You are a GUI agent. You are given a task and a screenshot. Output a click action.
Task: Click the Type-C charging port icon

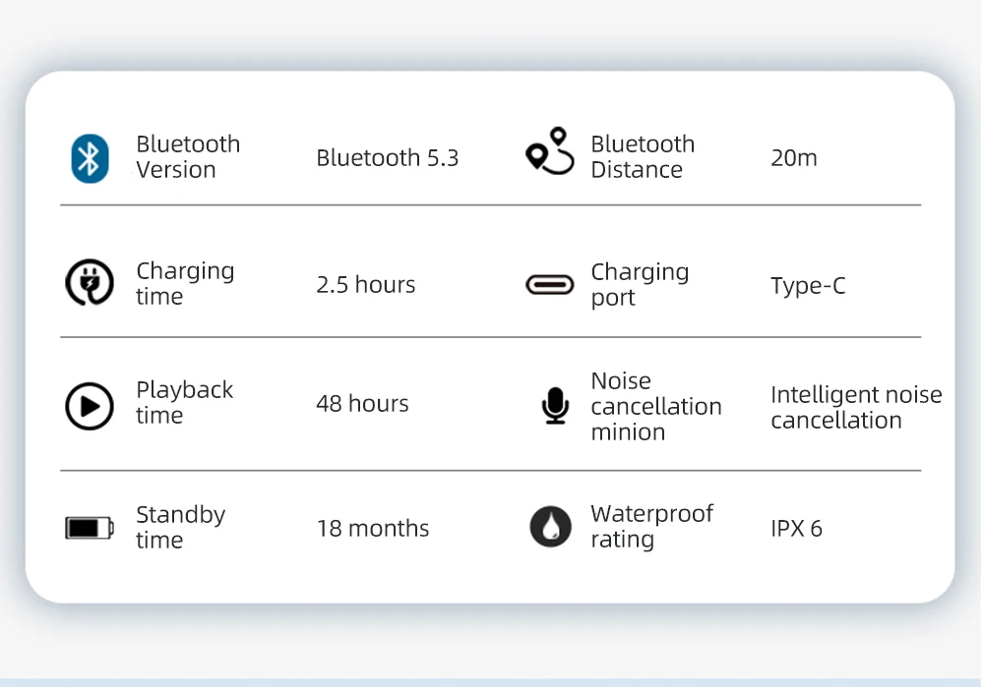click(x=549, y=285)
